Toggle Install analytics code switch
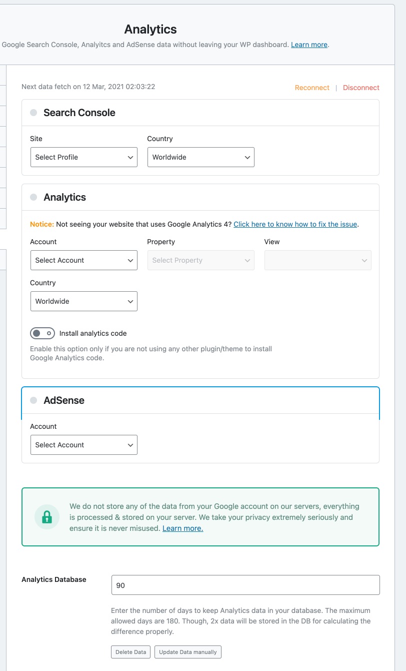The image size is (406, 671). coord(42,333)
